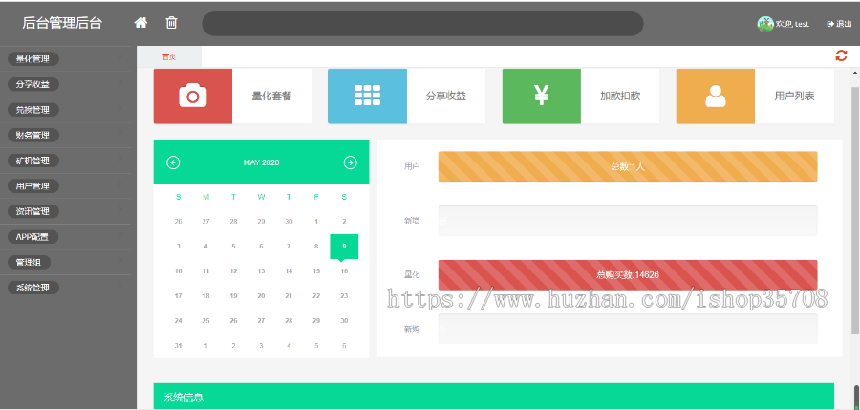860x410 pixels.
Task: Open 系统管理 in sidebar
Action: click(x=32, y=288)
